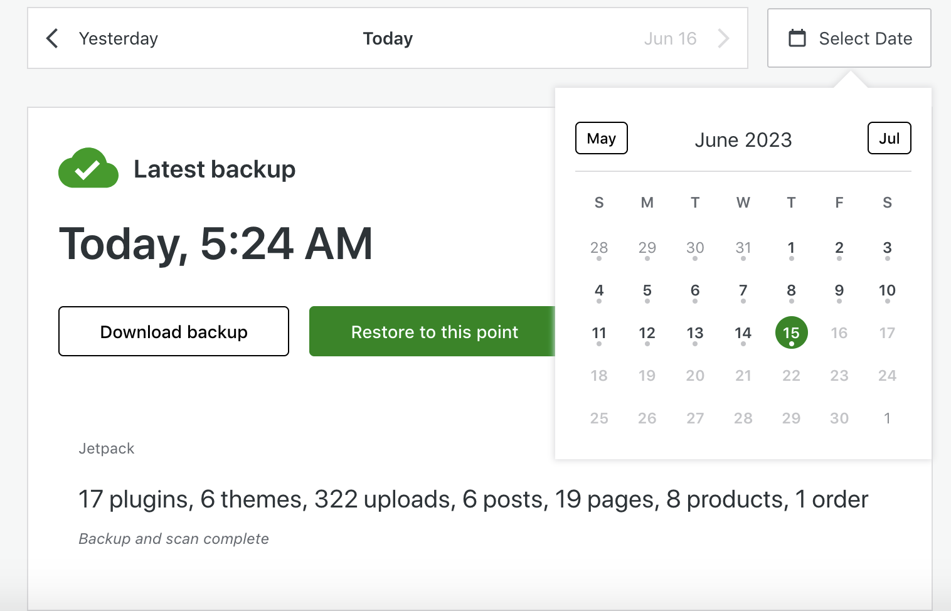This screenshot has height=611, width=951.
Task: Click the left chevron beside Yesterday
Action: click(x=51, y=38)
